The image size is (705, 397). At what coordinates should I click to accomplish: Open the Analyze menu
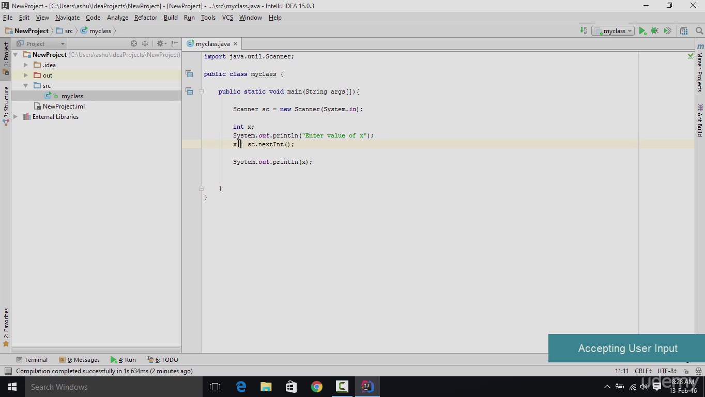(117, 18)
